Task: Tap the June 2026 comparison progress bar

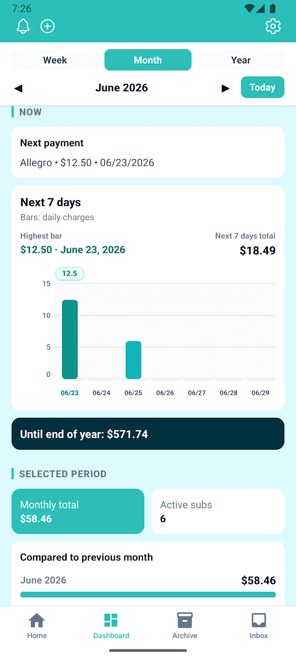Action: click(x=148, y=594)
